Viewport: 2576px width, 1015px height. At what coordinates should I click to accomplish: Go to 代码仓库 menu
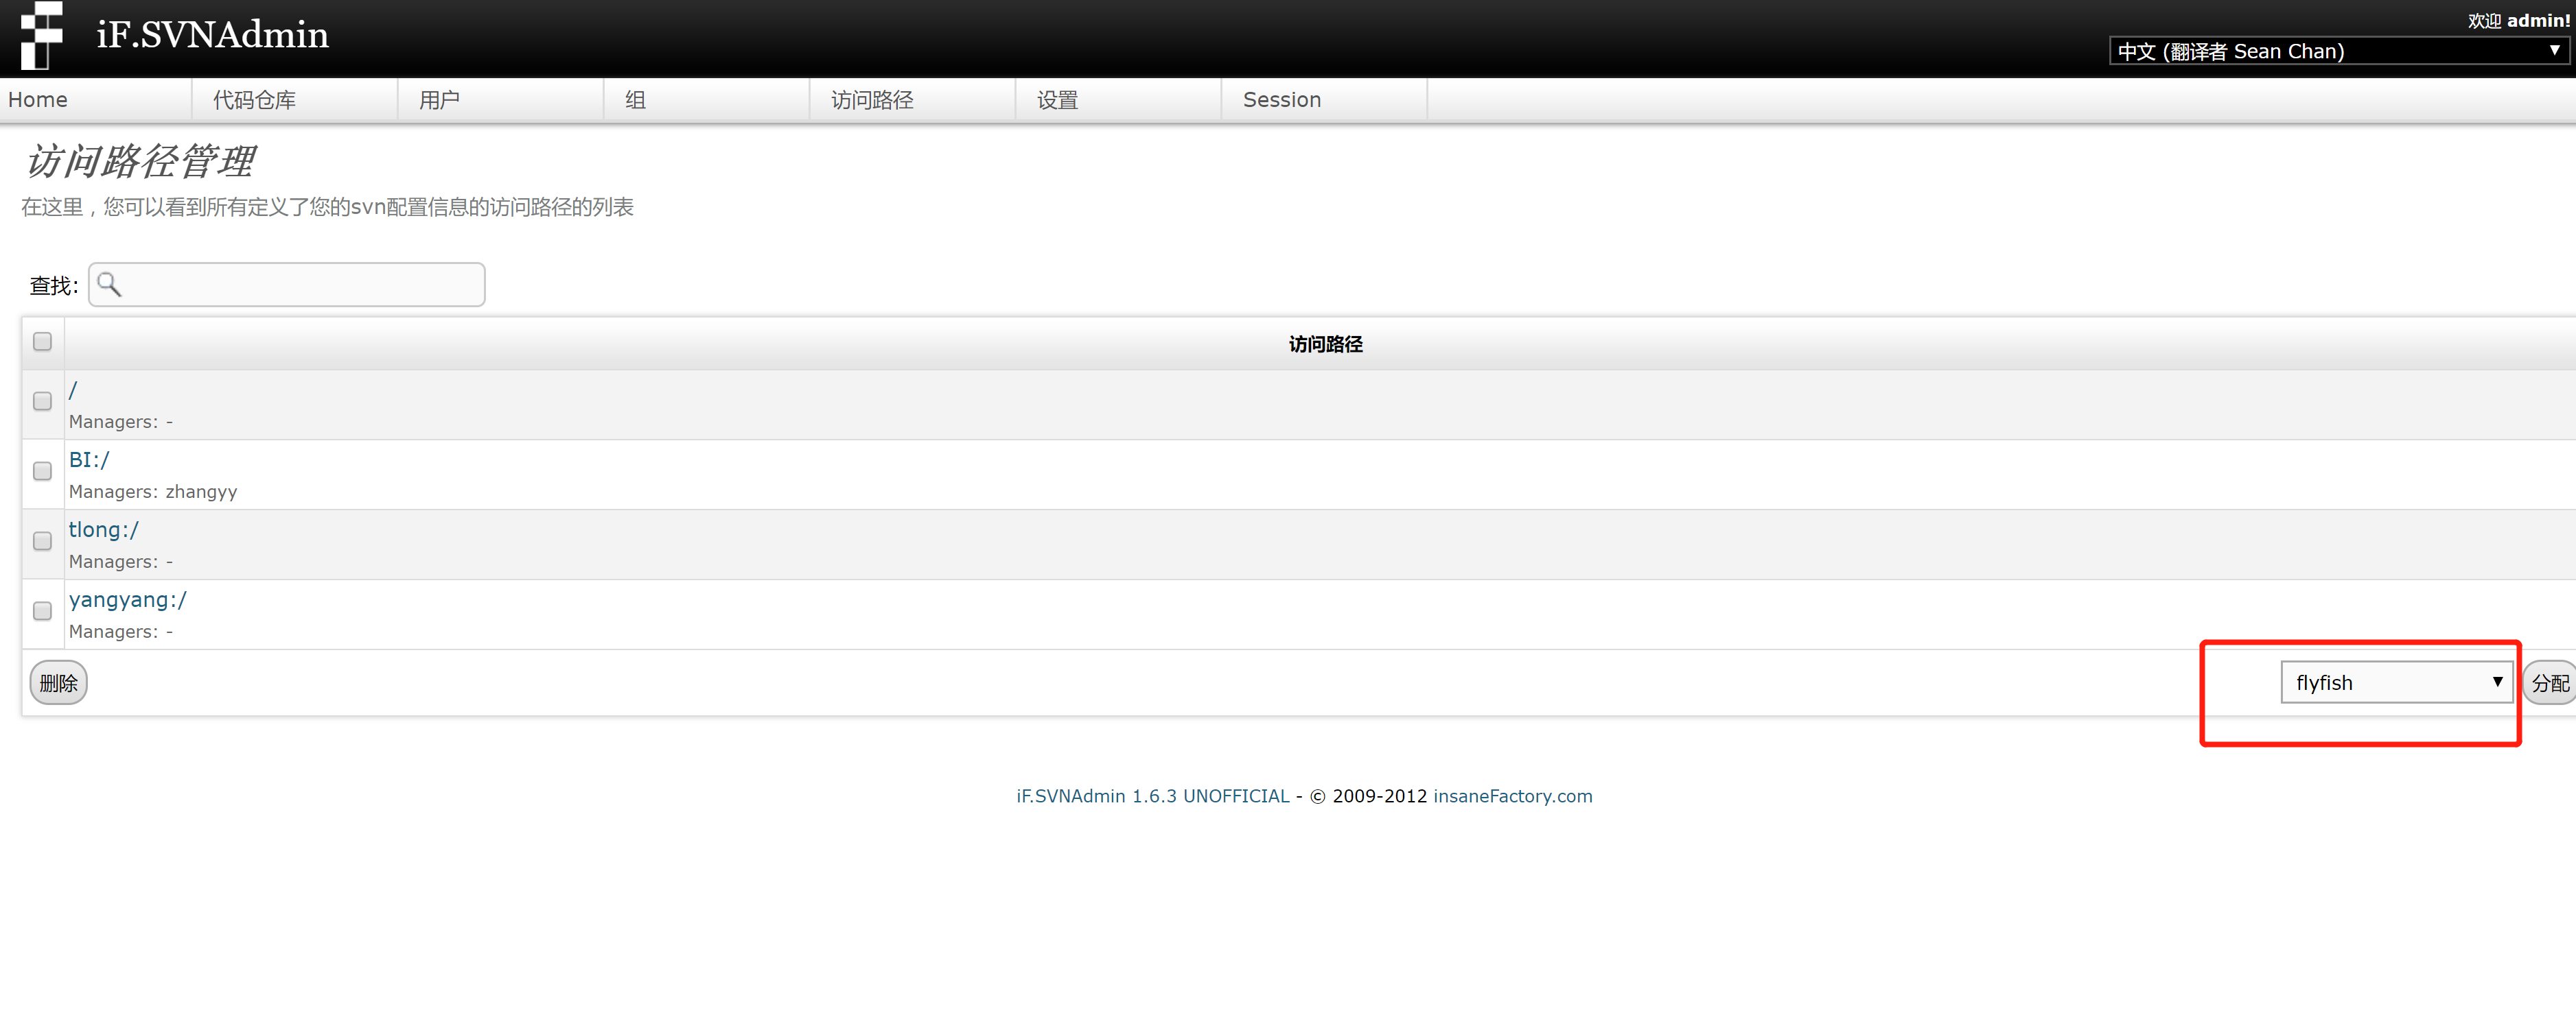coord(254,100)
